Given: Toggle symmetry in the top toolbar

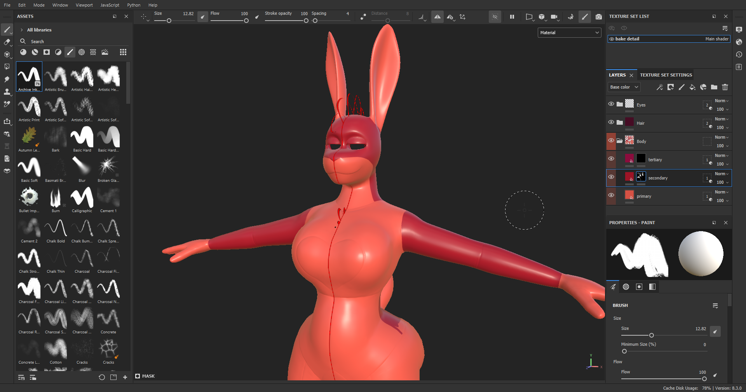Looking at the screenshot, I should click(x=437, y=17).
